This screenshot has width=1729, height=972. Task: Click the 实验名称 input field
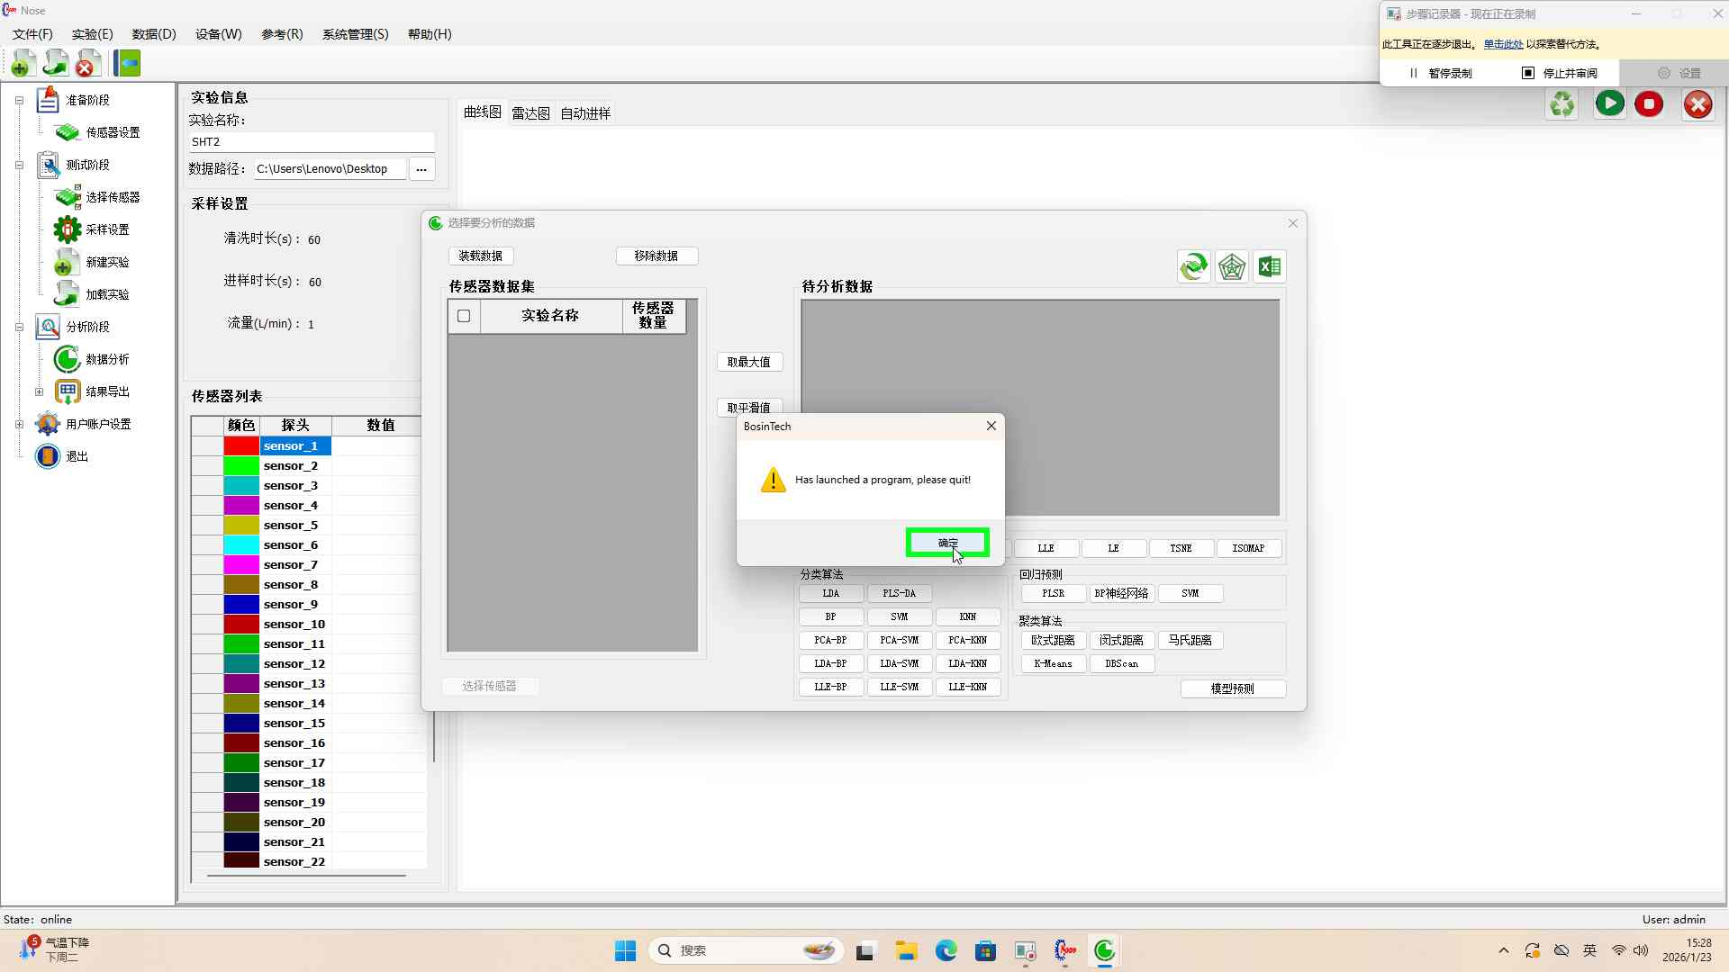[x=311, y=142]
